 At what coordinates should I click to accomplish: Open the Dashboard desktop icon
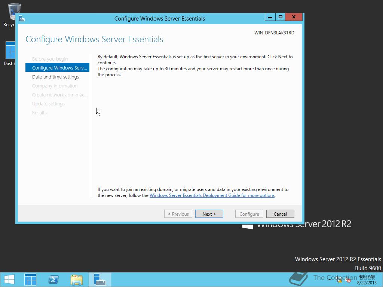click(x=10, y=53)
